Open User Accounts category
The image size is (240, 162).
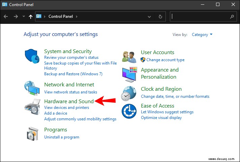157,52
